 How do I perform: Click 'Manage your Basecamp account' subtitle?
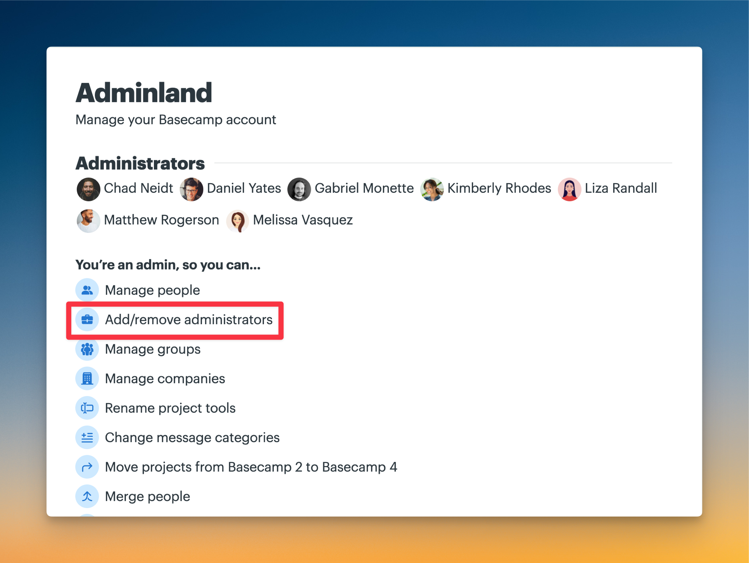coord(176,120)
